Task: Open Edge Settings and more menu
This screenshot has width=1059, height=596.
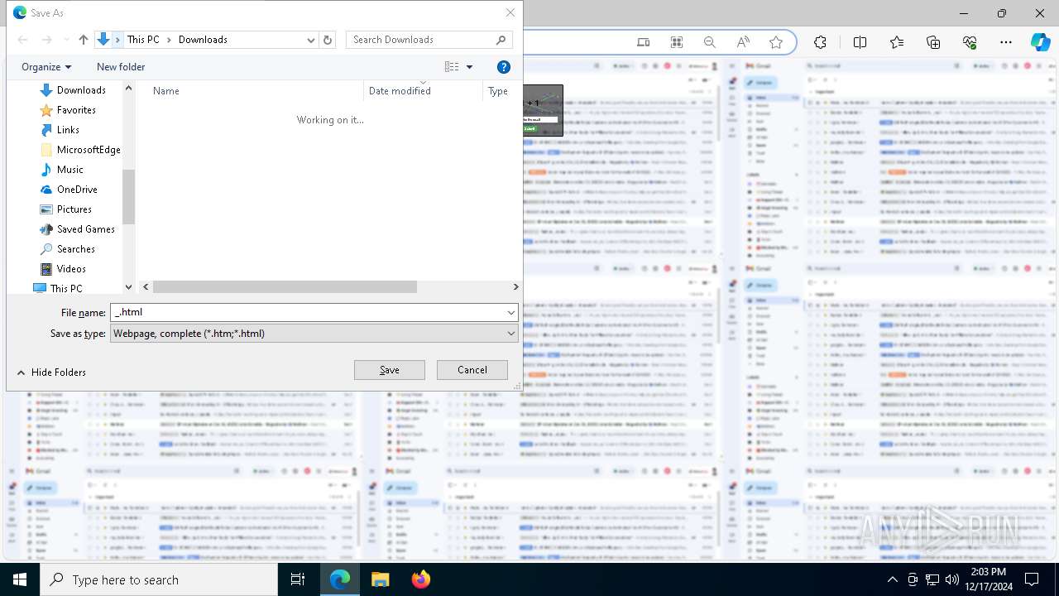Action: point(1006,42)
